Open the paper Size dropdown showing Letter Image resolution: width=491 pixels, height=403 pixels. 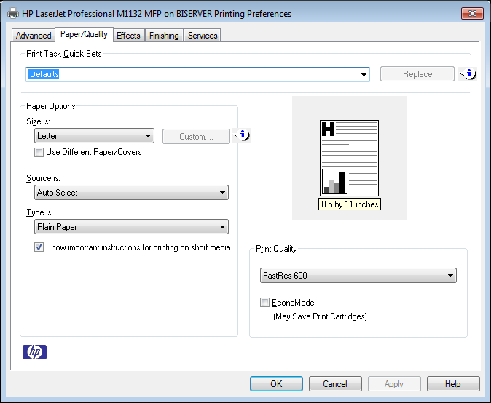pos(94,136)
